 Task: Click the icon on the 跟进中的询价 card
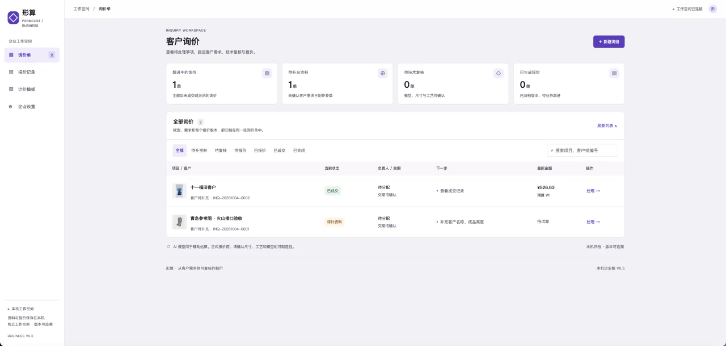tap(267, 73)
